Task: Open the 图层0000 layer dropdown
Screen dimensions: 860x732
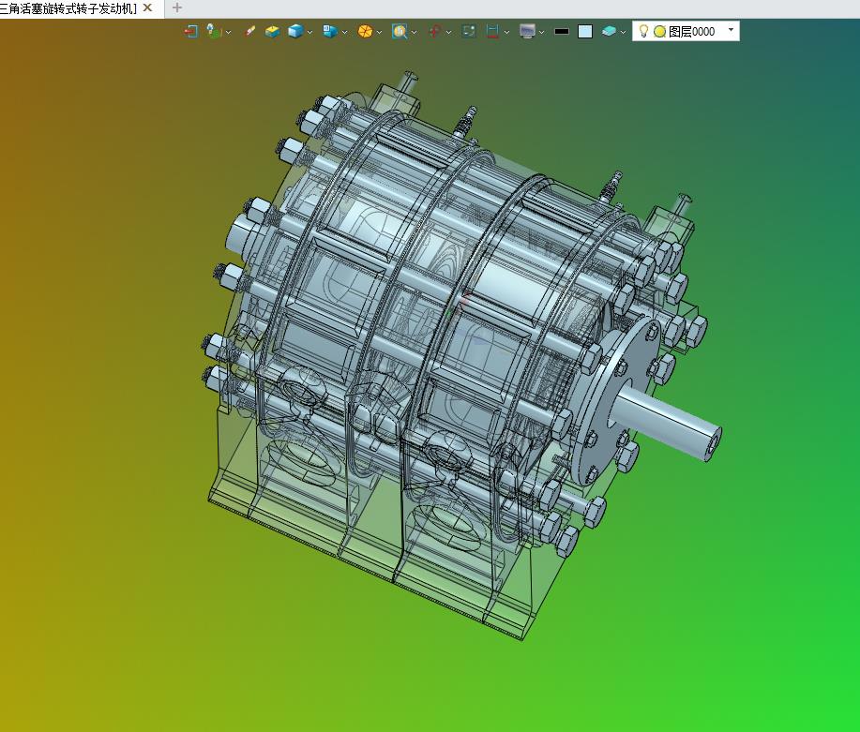Action: [731, 30]
